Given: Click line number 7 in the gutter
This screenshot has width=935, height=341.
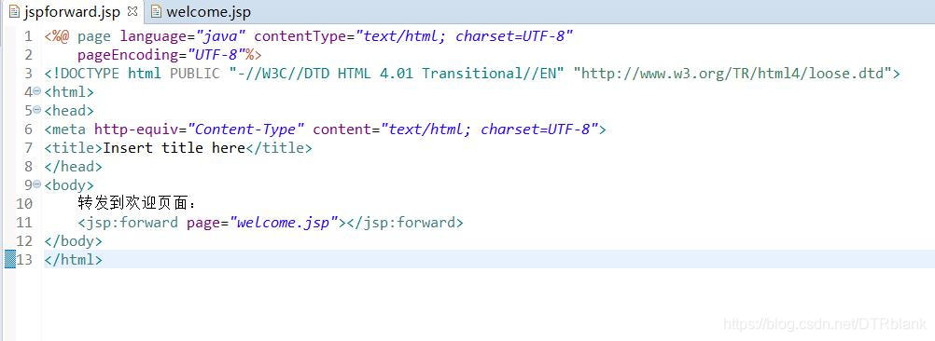Looking at the screenshot, I should (x=29, y=147).
